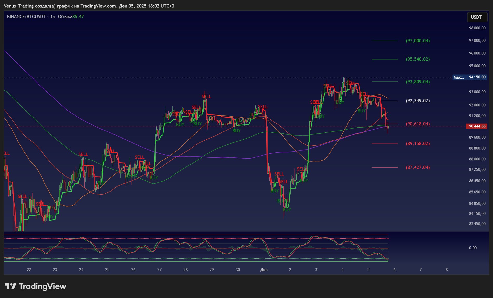The image size is (493, 298).
Task: Select the 1ч timeframe label
Action: point(53,17)
